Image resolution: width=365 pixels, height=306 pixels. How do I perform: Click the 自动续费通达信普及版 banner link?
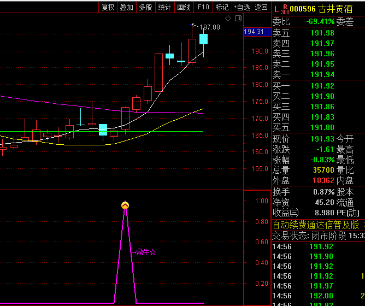(316, 225)
